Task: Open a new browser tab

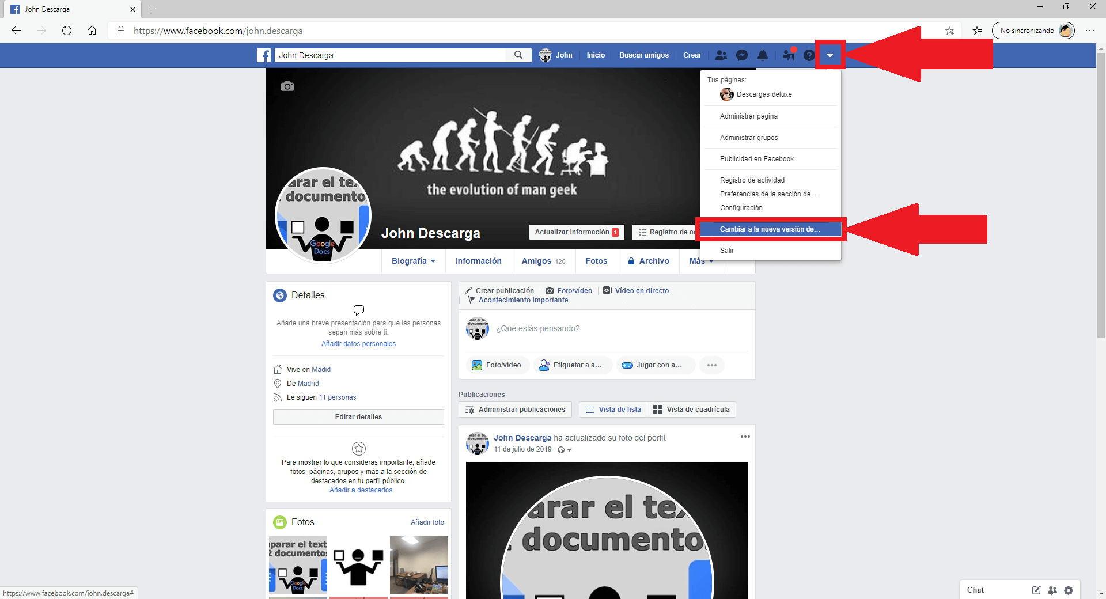Action: point(151,9)
